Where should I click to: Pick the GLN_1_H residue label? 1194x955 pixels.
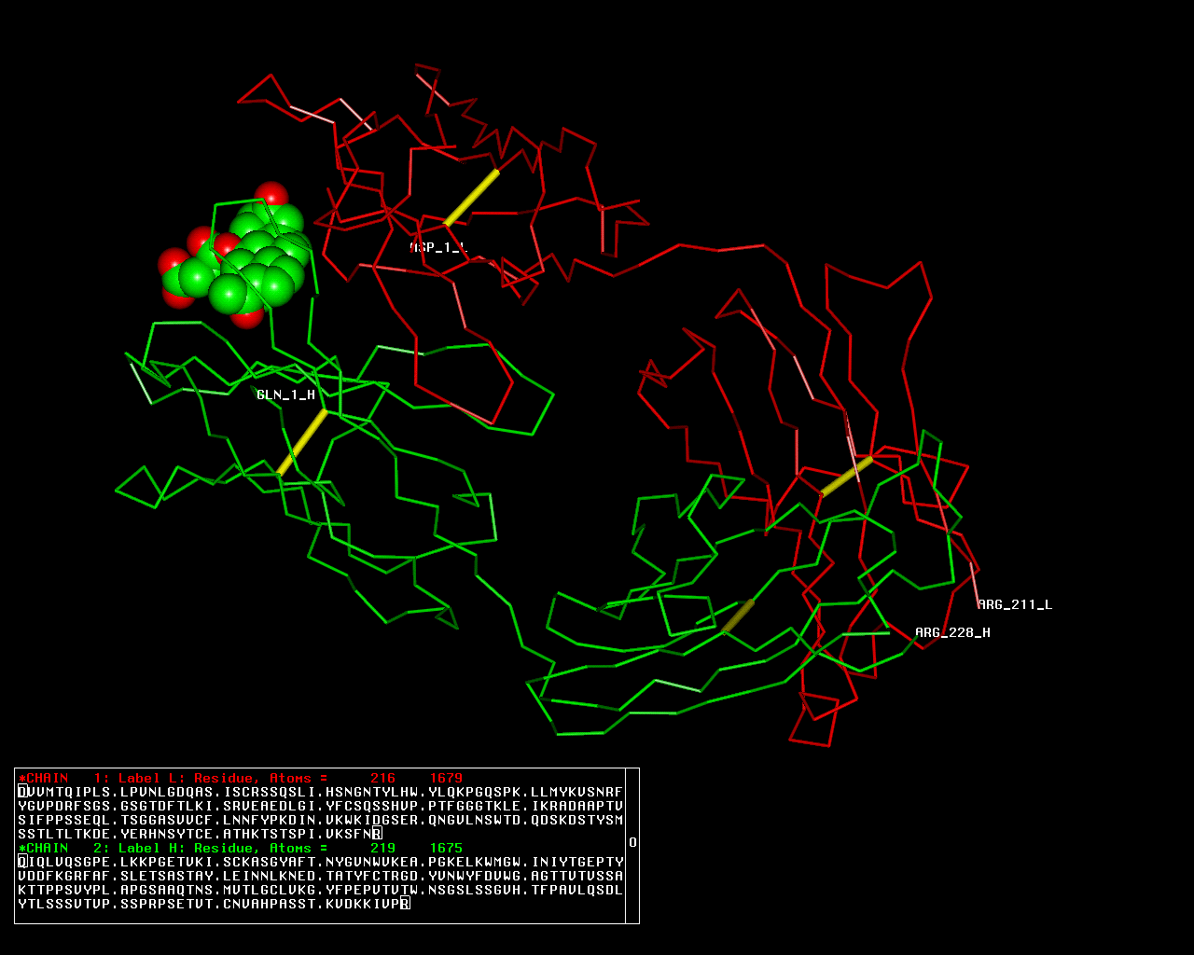[285, 394]
